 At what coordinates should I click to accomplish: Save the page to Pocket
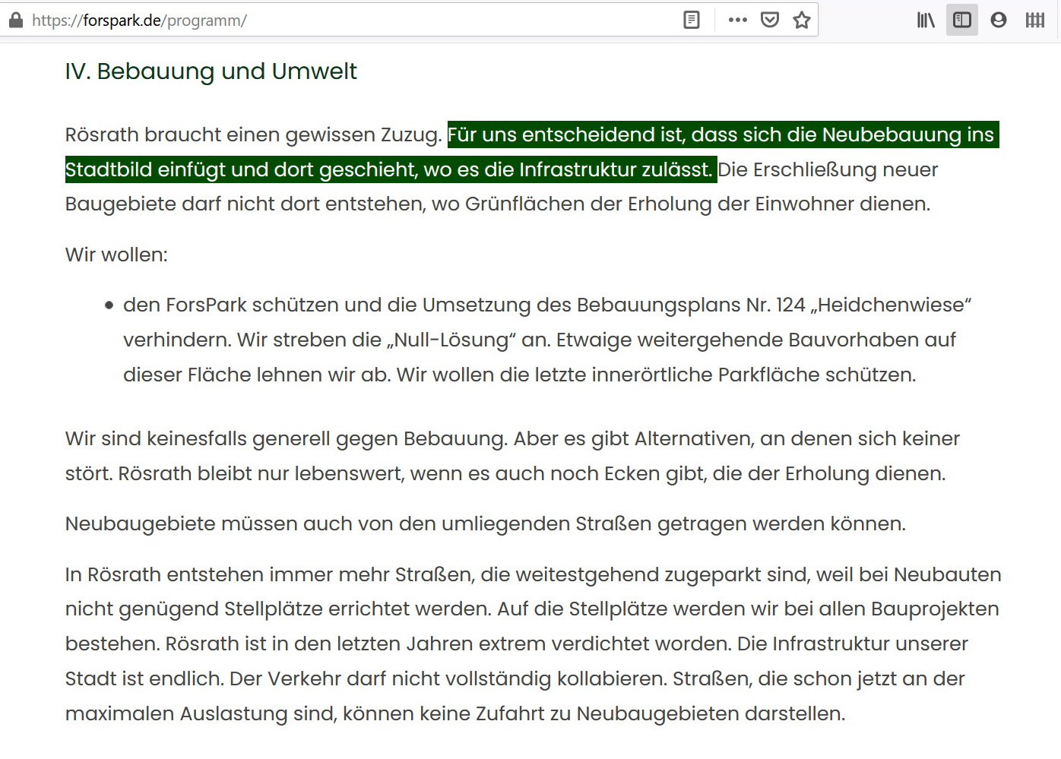pos(770,21)
